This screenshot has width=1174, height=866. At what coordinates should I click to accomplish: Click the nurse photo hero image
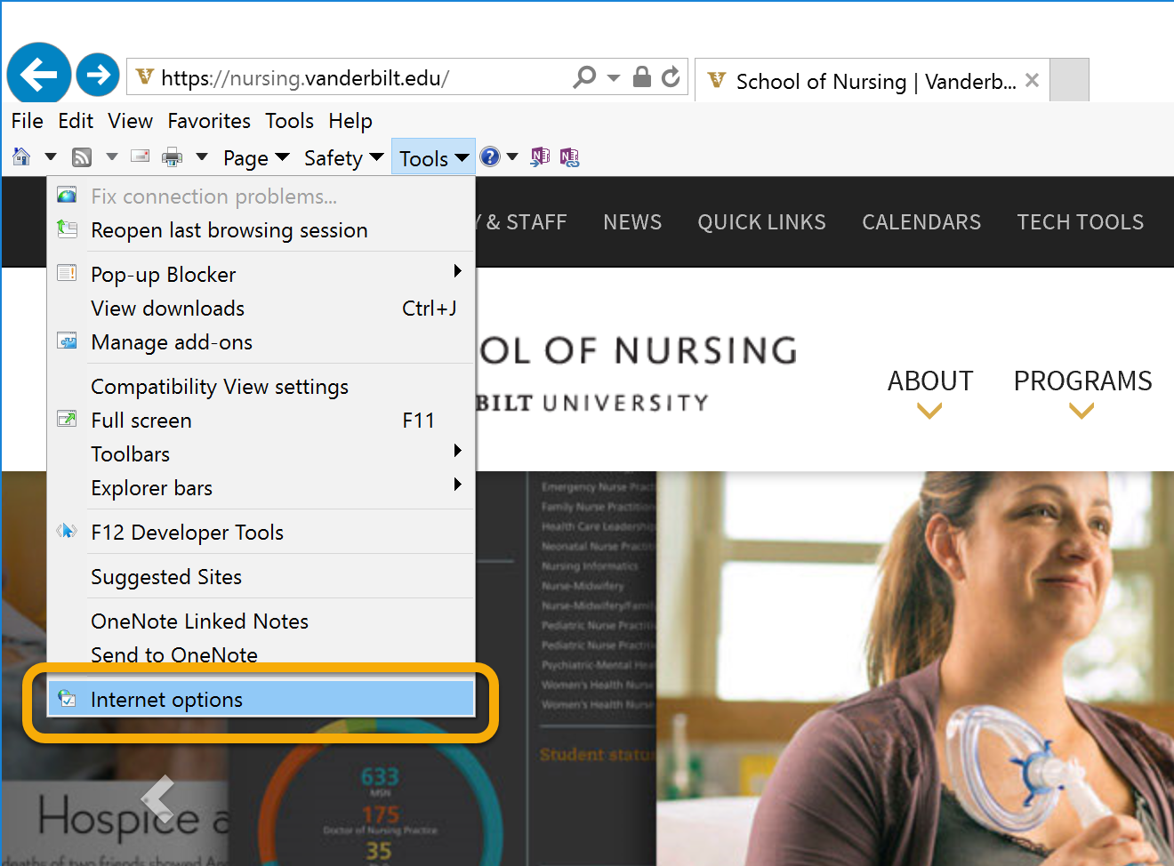pos(915,669)
